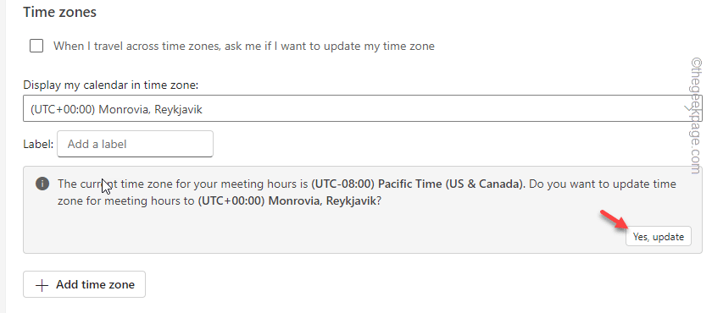Viewport: 712px width, 313px height.
Task: Click the info icon in the meeting hours notice
Action: [42, 184]
